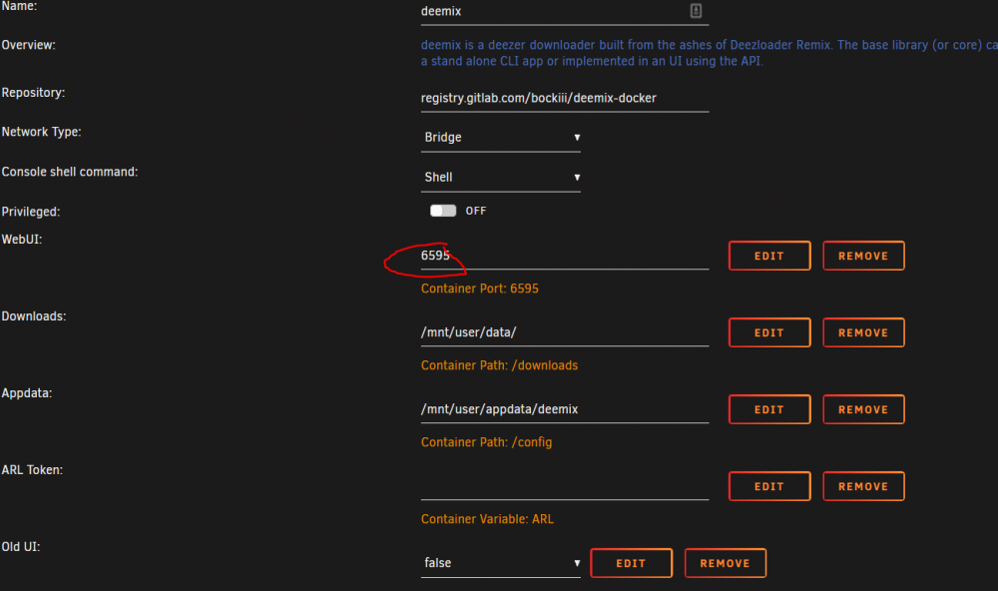The width and height of the screenshot is (998, 591).
Task: Click the WebUI port field 6595
Action: [x=565, y=256]
